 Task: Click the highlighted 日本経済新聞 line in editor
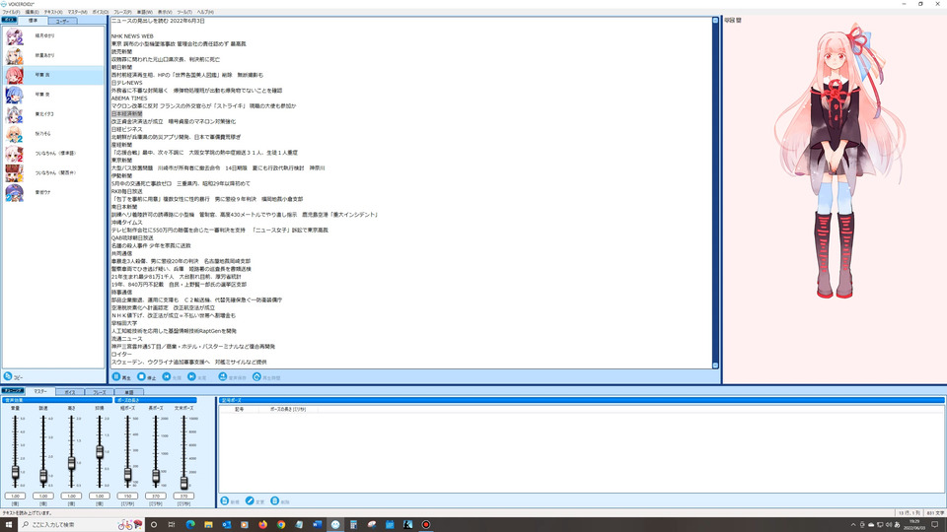tap(127, 113)
